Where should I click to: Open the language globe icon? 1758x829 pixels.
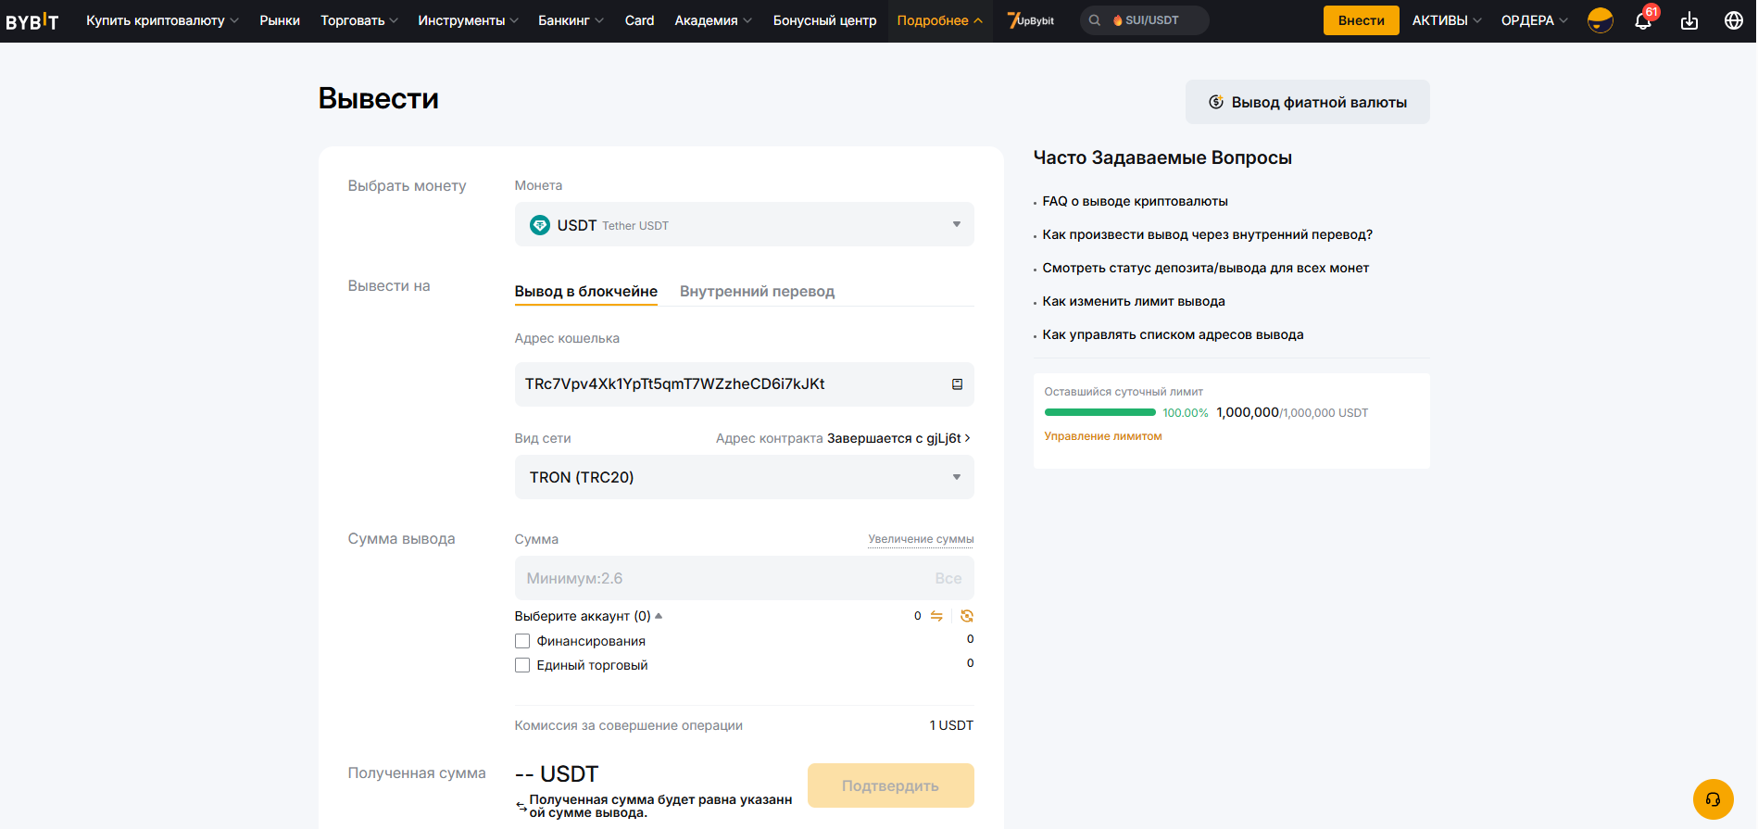[x=1734, y=20]
